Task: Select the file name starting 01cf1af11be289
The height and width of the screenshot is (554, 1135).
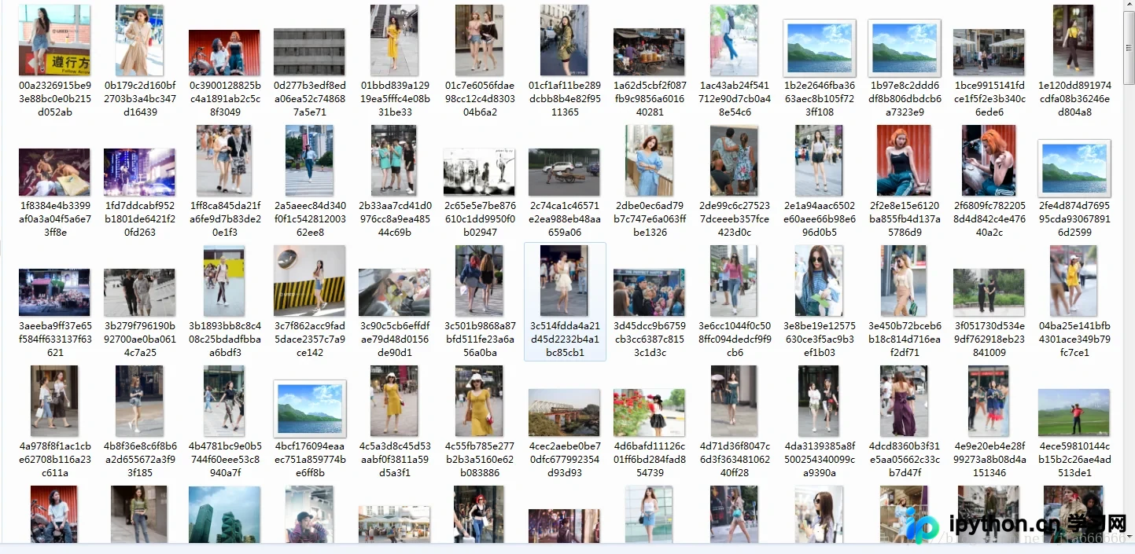Action: (564, 99)
